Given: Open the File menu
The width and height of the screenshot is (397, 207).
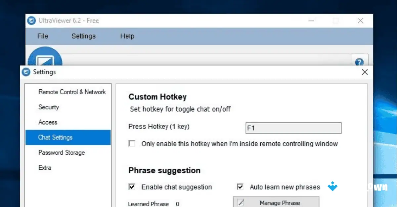Looking at the screenshot, I should coord(42,36).
